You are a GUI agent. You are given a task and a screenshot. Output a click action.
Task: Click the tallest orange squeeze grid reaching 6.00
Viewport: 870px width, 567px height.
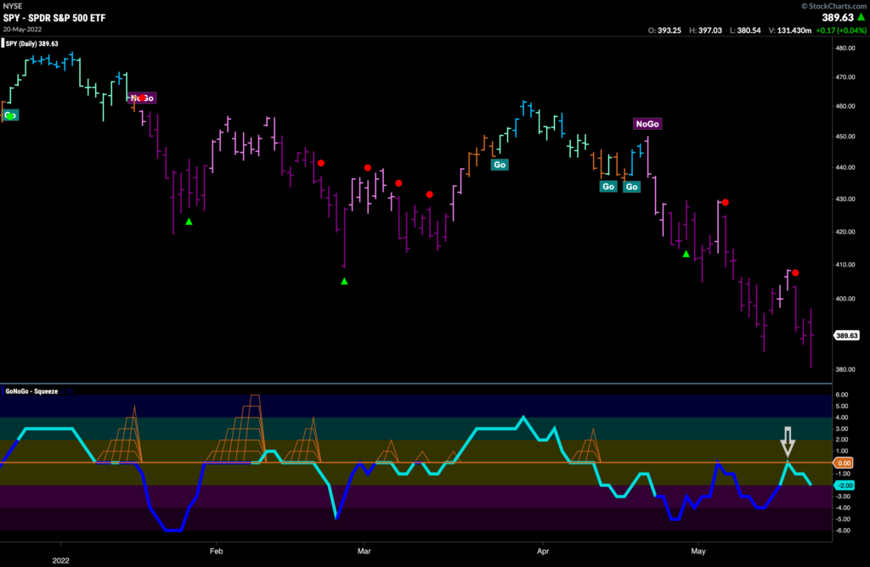[x=238, y=429]
